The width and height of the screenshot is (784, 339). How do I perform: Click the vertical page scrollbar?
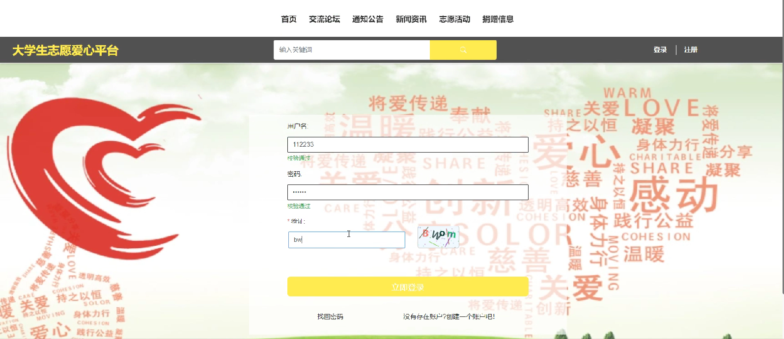coord(782,147)
